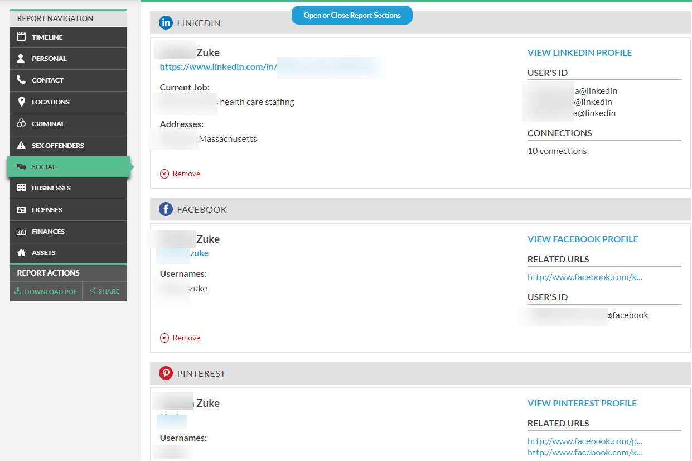Click the Timeline calendar icon in sidebar
This screenshot has height=461, width=692.
(x=21, y=37)
